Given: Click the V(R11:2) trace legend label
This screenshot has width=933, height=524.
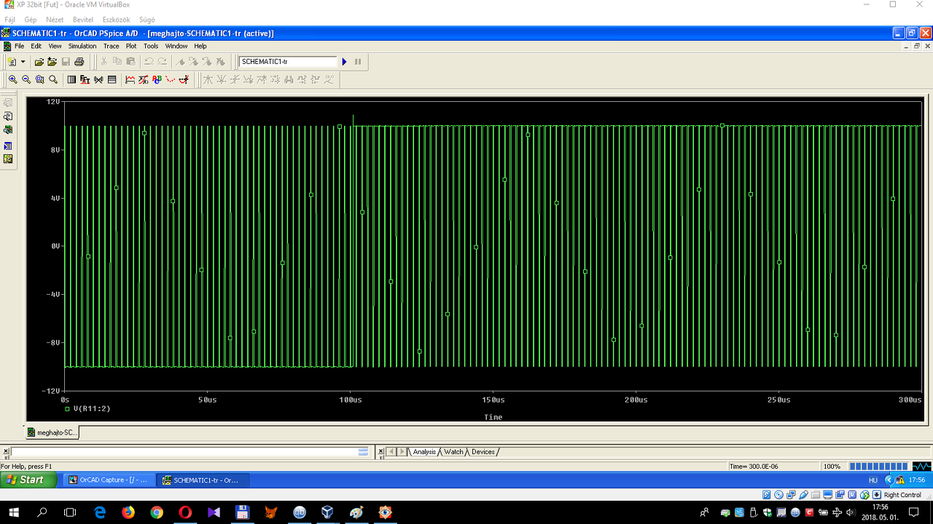Looking at the screenshot, I should click(92, 409).
